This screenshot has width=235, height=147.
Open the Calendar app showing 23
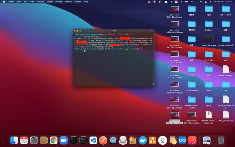click(24, 140)
